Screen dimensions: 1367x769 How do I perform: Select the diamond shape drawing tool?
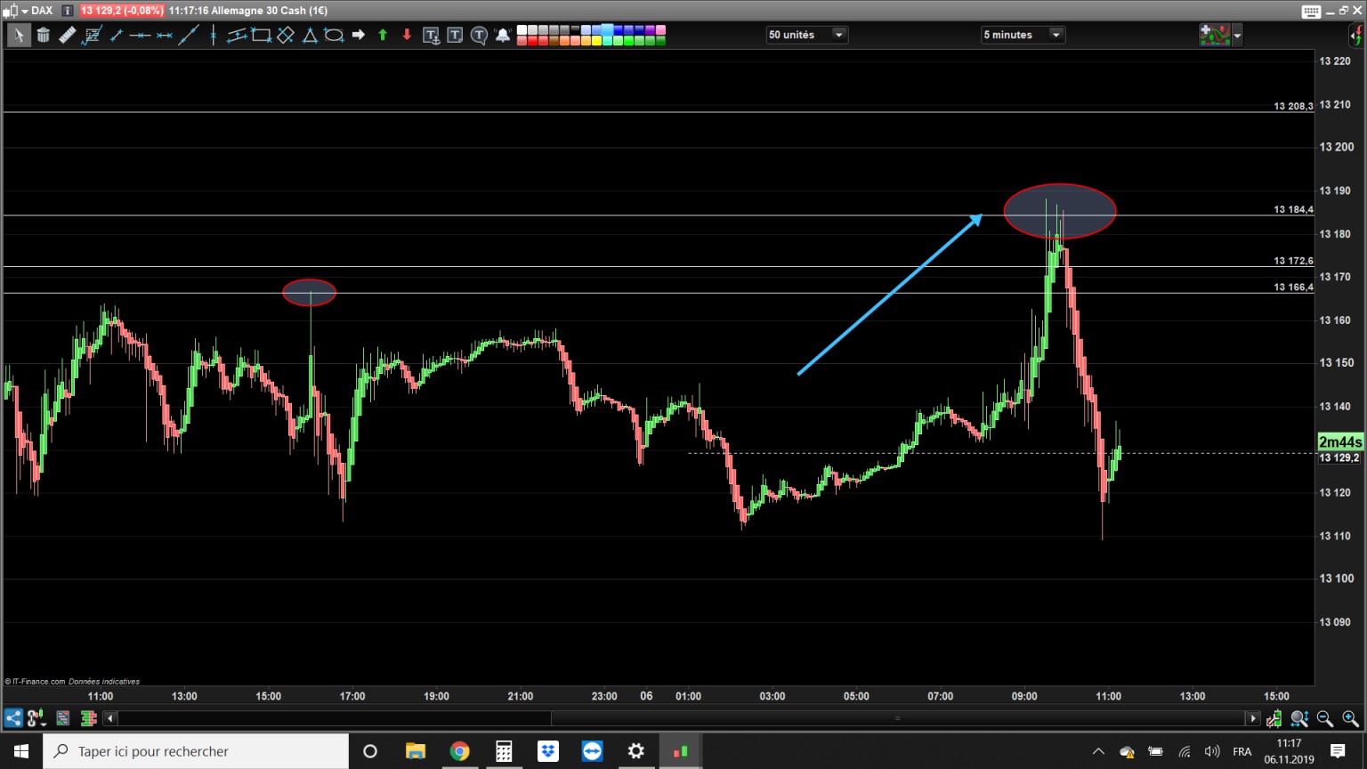pos(286,35)
